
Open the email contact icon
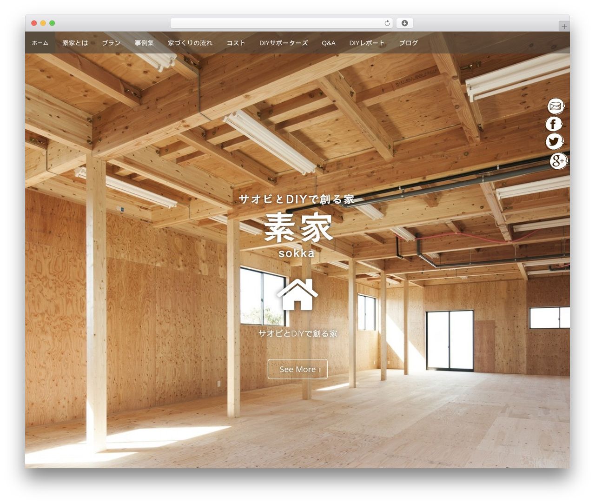[555, 106]
